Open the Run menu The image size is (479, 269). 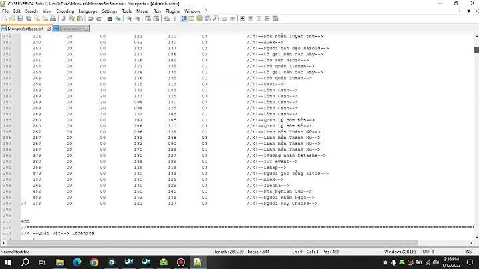tap(157, 11)
